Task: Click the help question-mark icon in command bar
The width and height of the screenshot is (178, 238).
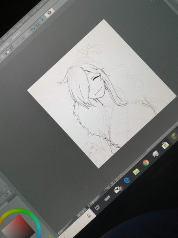Action: tap(50, 13)
